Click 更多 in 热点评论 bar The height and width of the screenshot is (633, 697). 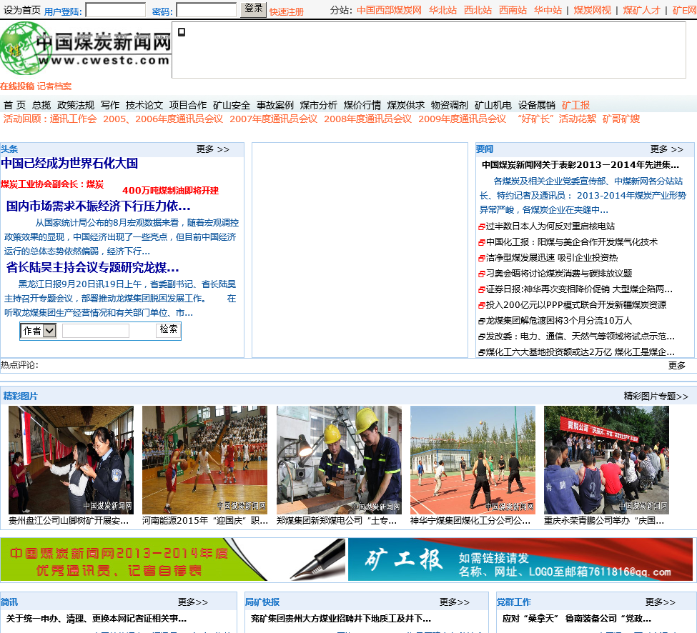677,365
